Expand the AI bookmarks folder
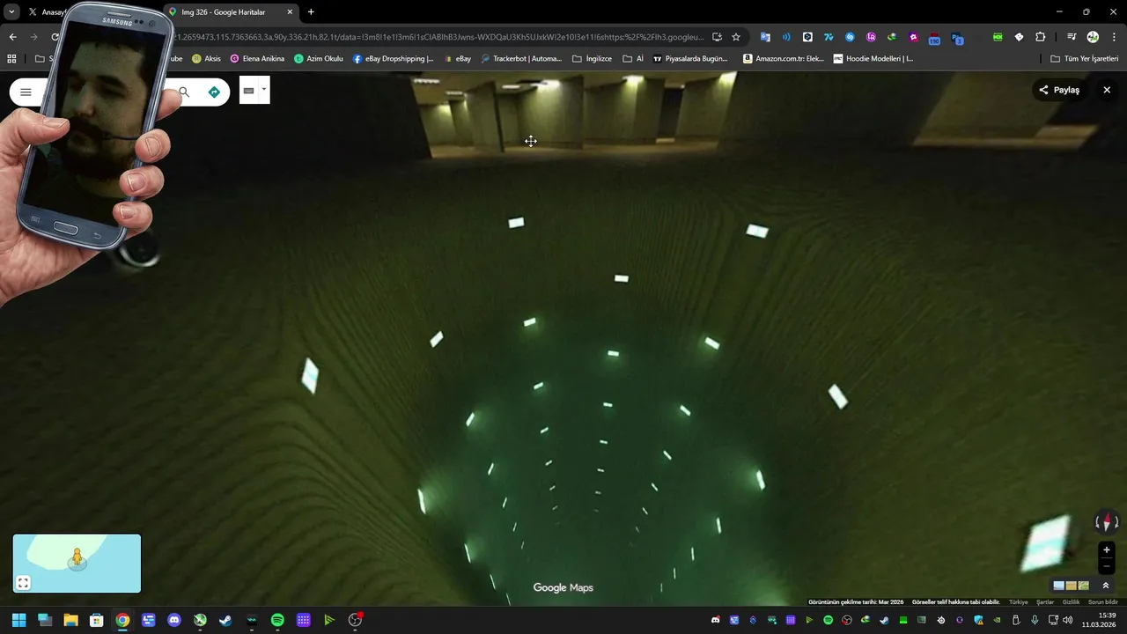Image resolution: width=1127 pixels, height=634 pixels. 633,59
